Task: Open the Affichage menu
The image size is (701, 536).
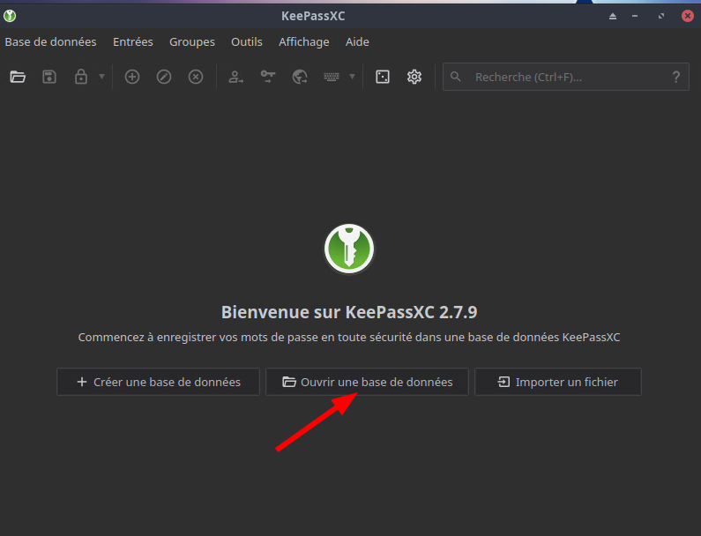Action: tap(303, 41)
